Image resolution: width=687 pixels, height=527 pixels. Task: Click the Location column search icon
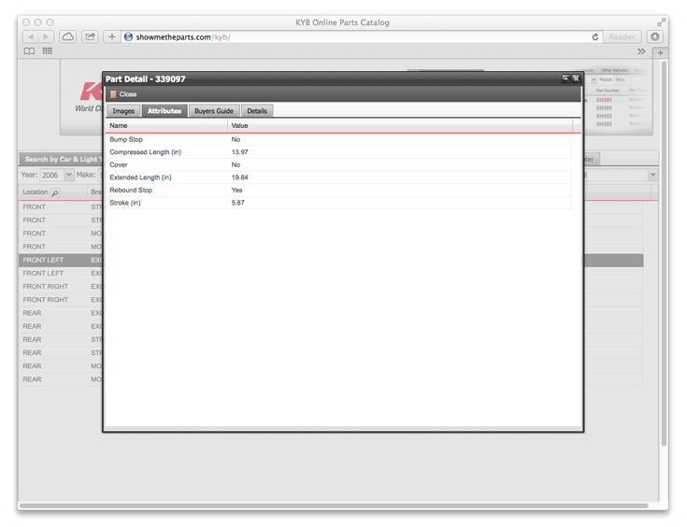click(55, 192)
